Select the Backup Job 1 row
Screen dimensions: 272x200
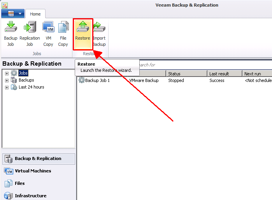174,80
